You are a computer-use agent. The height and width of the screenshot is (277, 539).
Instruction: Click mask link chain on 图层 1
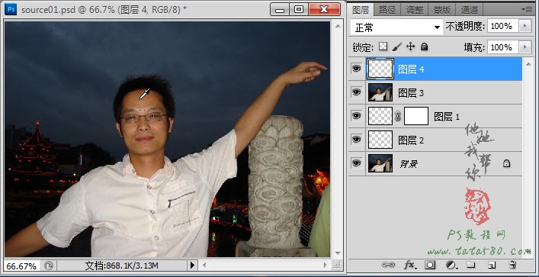coord(398,116)
